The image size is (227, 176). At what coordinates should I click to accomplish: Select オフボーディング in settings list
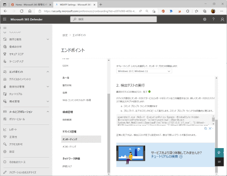click(x=69, y=147)
